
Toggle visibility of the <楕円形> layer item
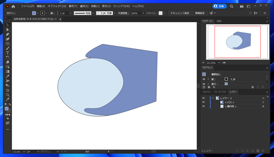(x=203, y=106)
